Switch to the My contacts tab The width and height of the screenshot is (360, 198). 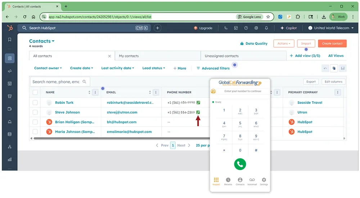tap(158, 56)
